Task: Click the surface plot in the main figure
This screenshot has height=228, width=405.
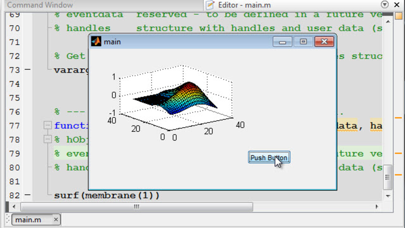Action: [177, 98]
